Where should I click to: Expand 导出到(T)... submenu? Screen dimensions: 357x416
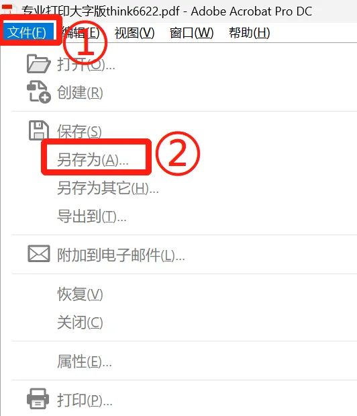click(92, 216)
